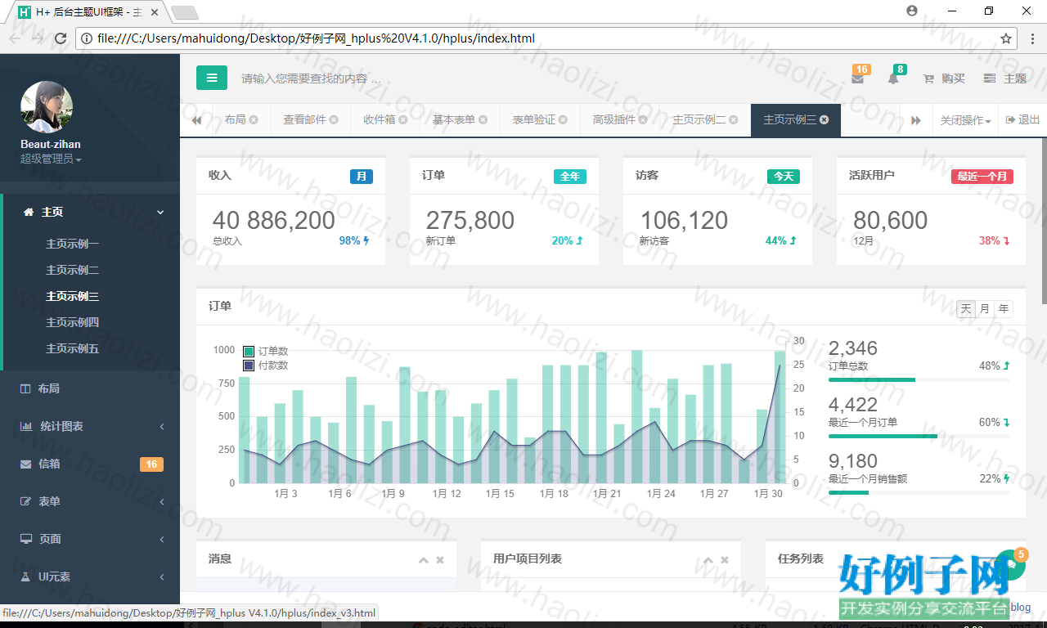Expand the 统计图表 sidebar menu
The width and height of the screenshot is (1047, 628).
click(90, 426)
